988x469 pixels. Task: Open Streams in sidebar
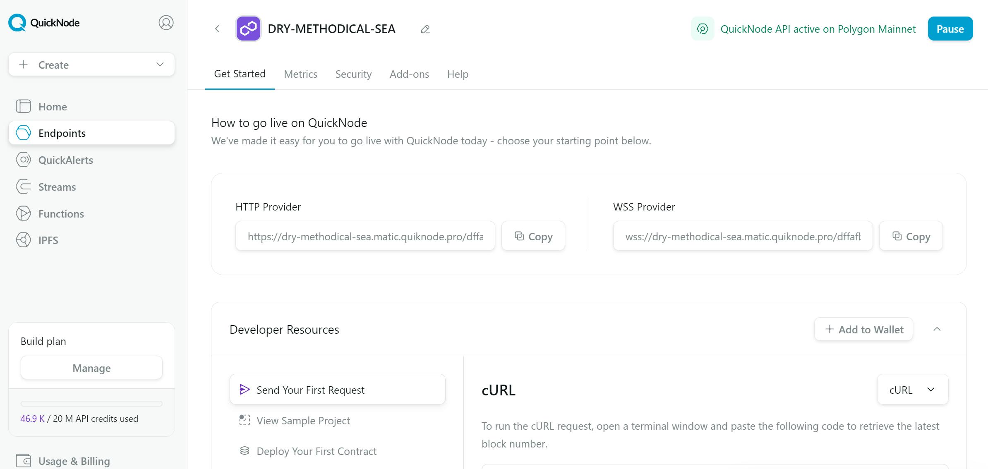91,187
